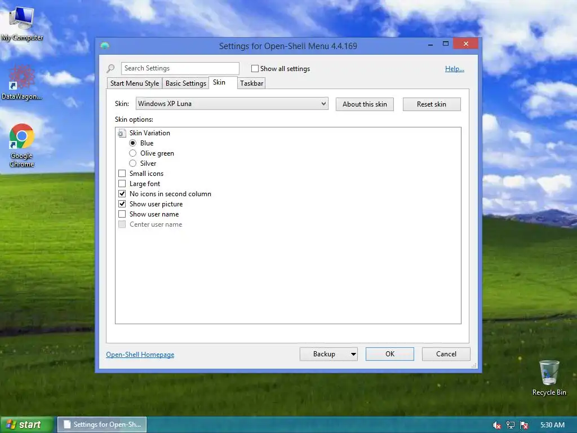Click the Open-Shell title bar shell icon

tap(105, 46)
